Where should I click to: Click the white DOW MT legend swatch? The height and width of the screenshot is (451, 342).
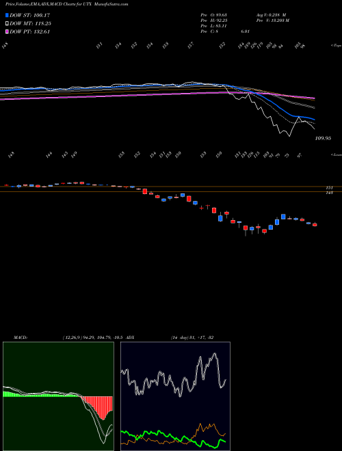pos(7,24)
